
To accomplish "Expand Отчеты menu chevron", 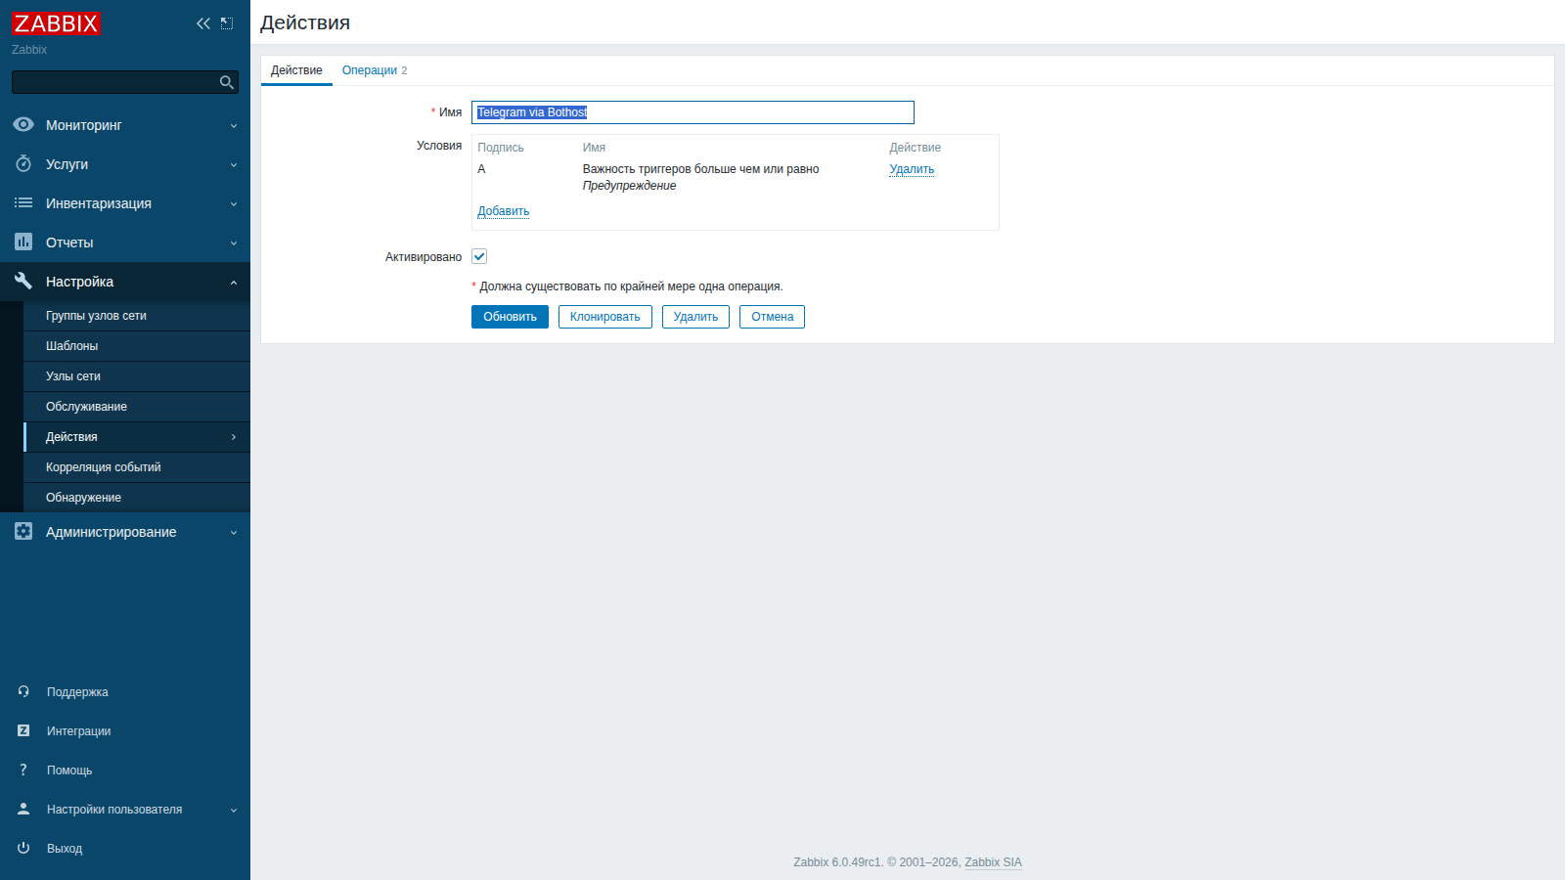I will pyautogui.click(x=234, y=242).
